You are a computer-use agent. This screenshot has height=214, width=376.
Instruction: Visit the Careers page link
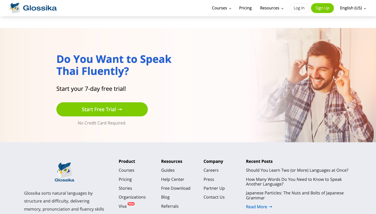point(211,170)
